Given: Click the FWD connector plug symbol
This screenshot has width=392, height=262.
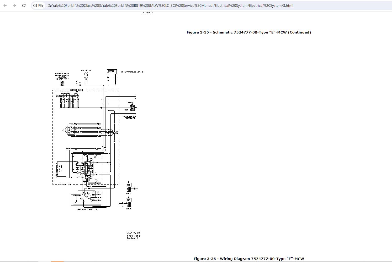Looking at the screenshot, I should click(129, 187).
